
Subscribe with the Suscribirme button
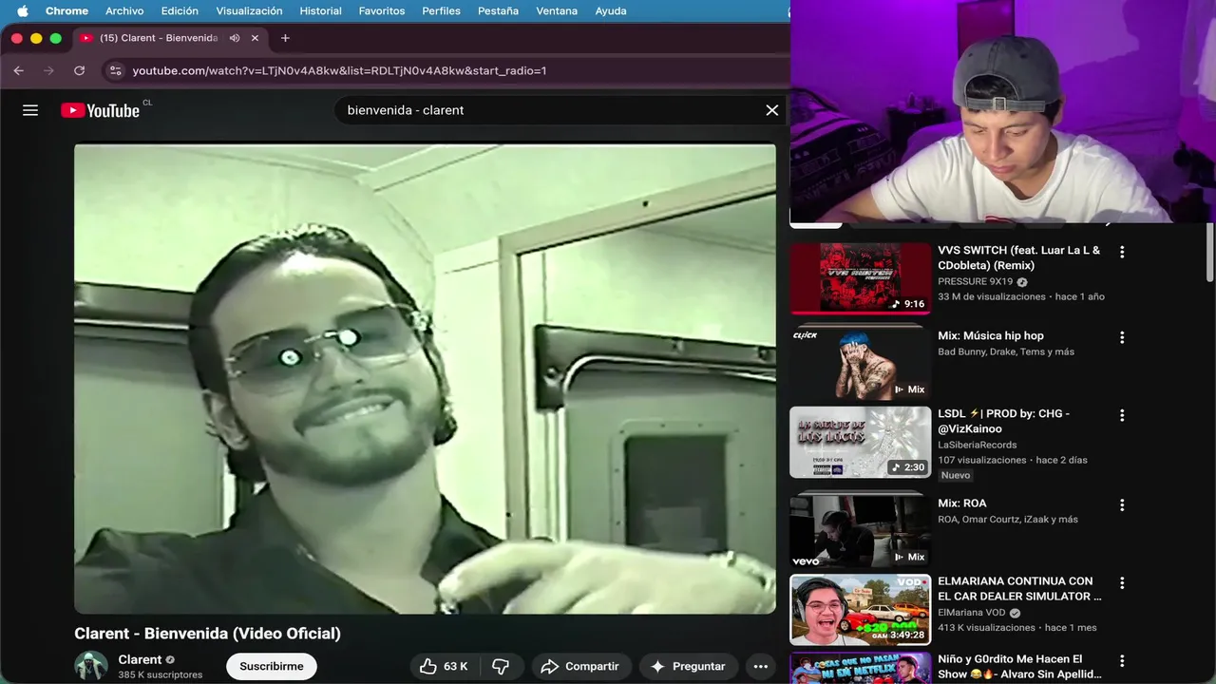(272, 666)
